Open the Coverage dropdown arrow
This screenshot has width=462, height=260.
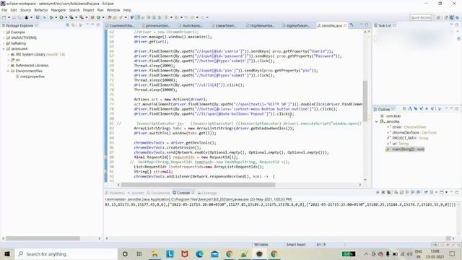[76, 17]
